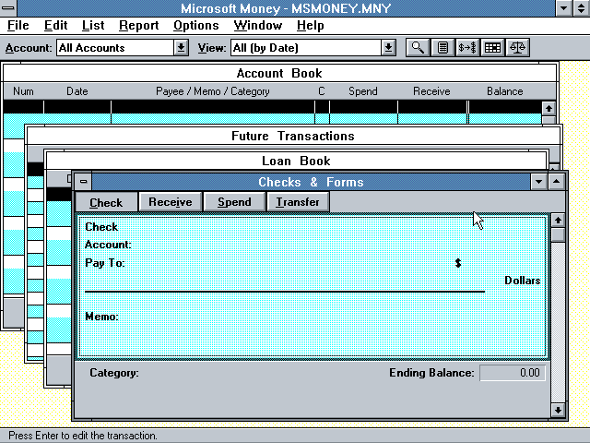This screenshot has height=443, width=590.
Task: Click the calendar grid toolbar icon
Action: pyautogui.click(x=493, y=47)
